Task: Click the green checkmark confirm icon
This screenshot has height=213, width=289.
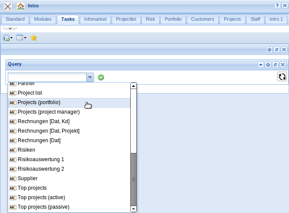Action: (101, 77)
